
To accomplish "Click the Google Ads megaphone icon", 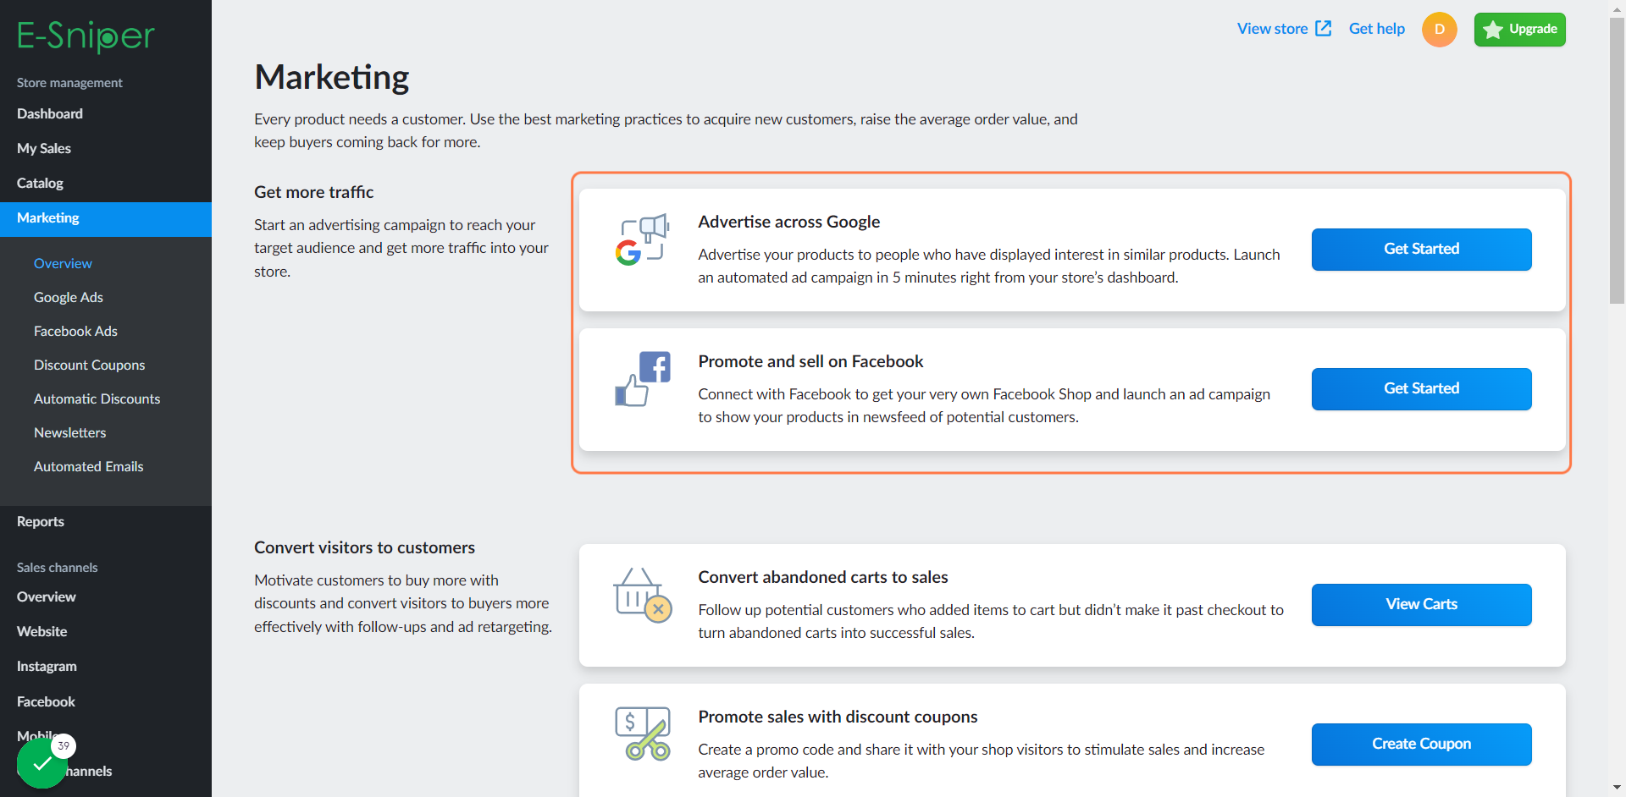I will 642,240.
